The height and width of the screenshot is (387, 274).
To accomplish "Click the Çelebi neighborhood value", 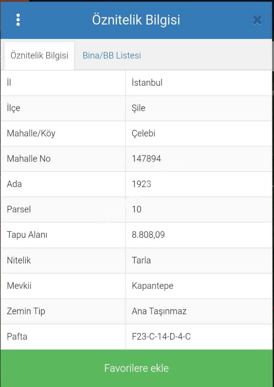I will (143, 133).
